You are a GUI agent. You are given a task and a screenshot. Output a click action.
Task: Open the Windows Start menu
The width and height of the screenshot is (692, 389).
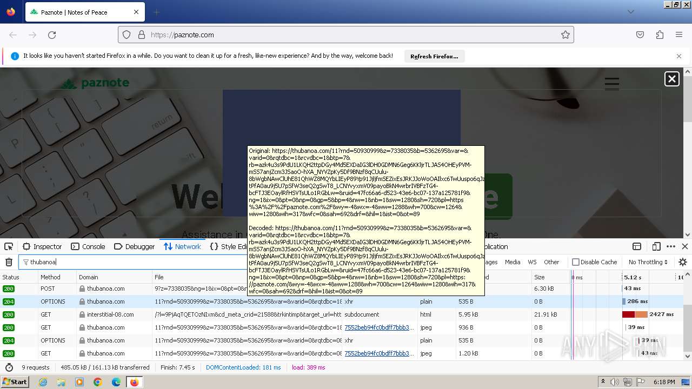pos(15,381)
